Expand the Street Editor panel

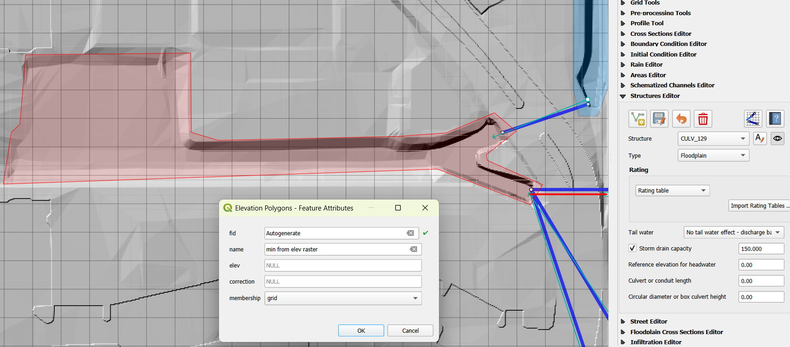pos(648,322)
